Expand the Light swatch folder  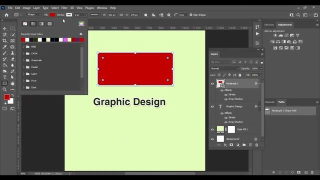click(23, 74)
